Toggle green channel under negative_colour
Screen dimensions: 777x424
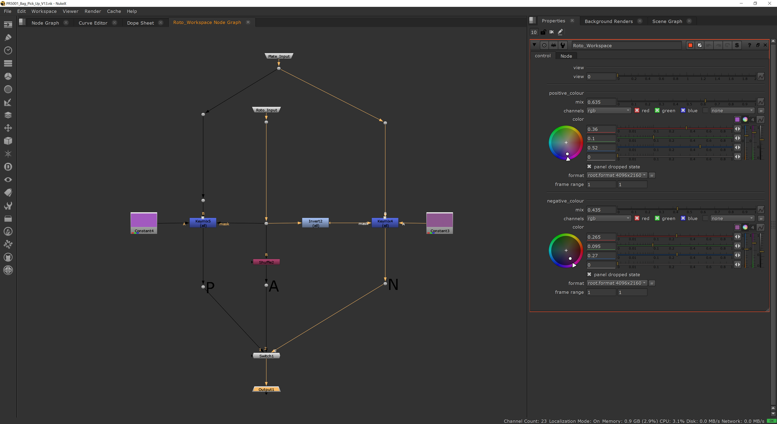pos(657,218)
